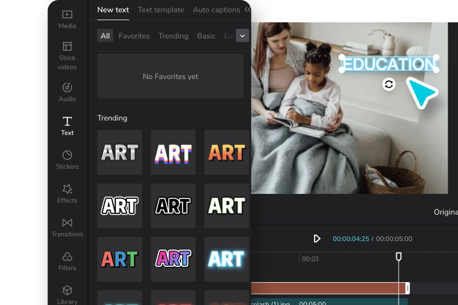Click the Trending section heading

click(x=112, y=118)
